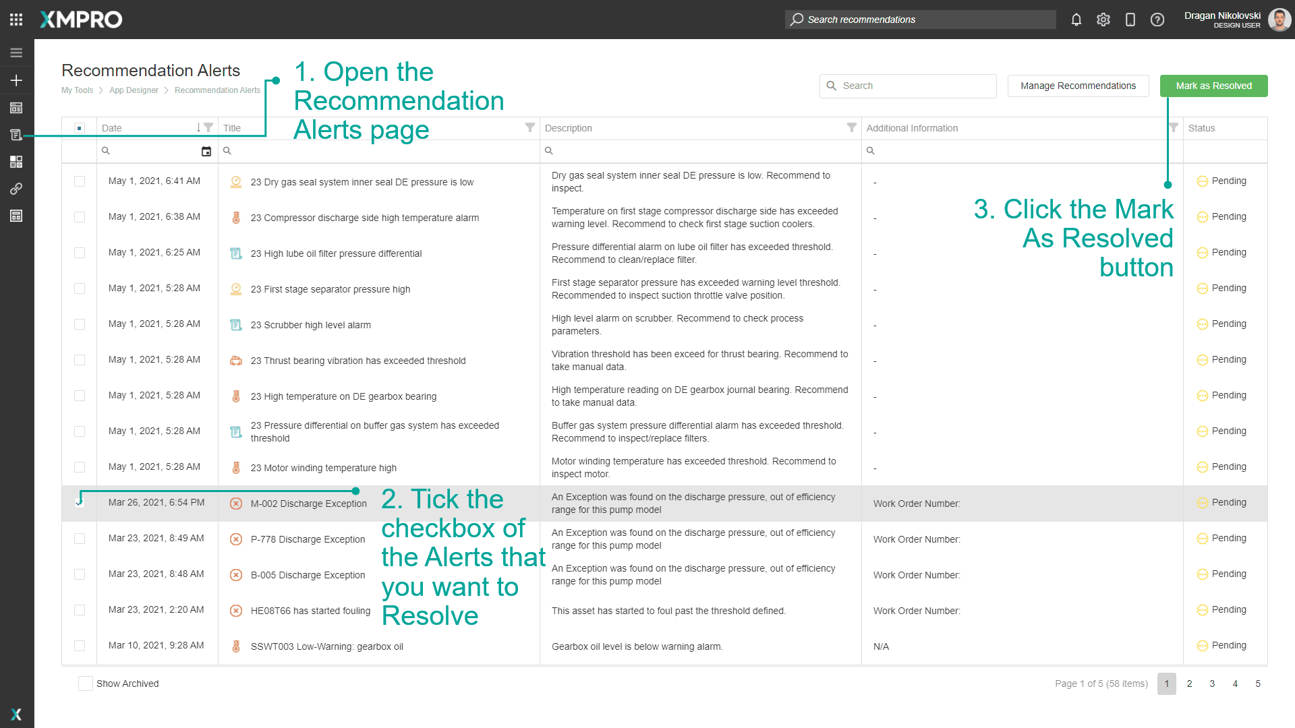Click the mobile device icon

pos(1130,20)
